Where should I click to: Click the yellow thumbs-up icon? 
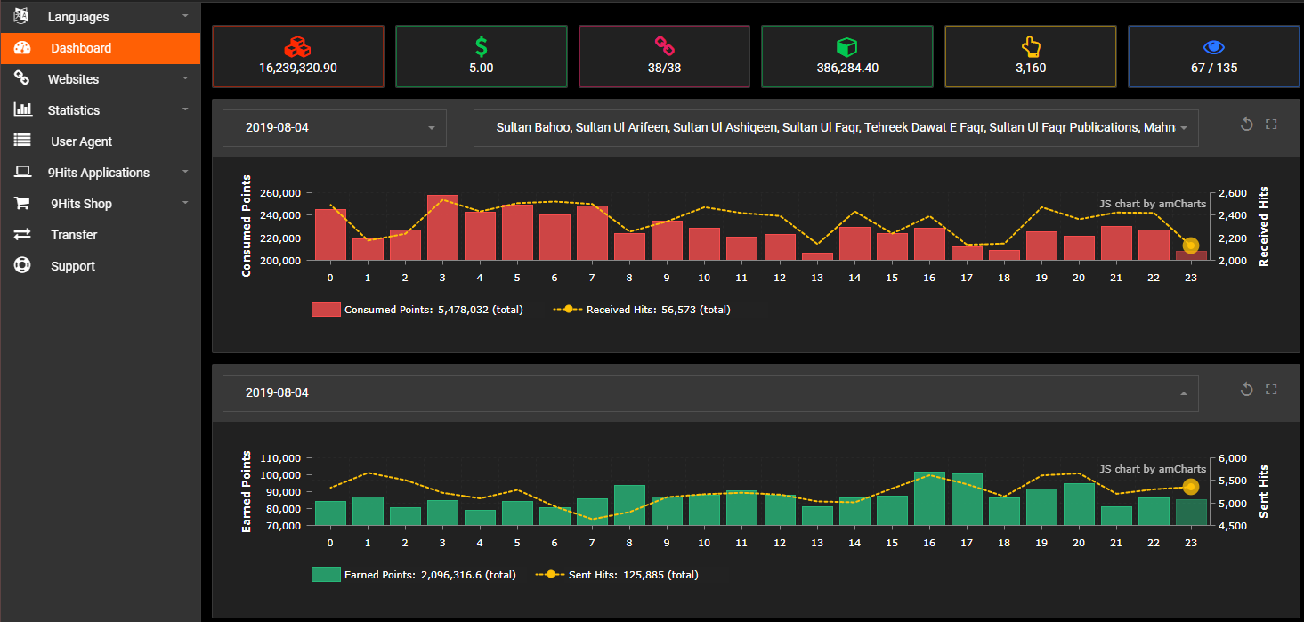point(1030,45)
